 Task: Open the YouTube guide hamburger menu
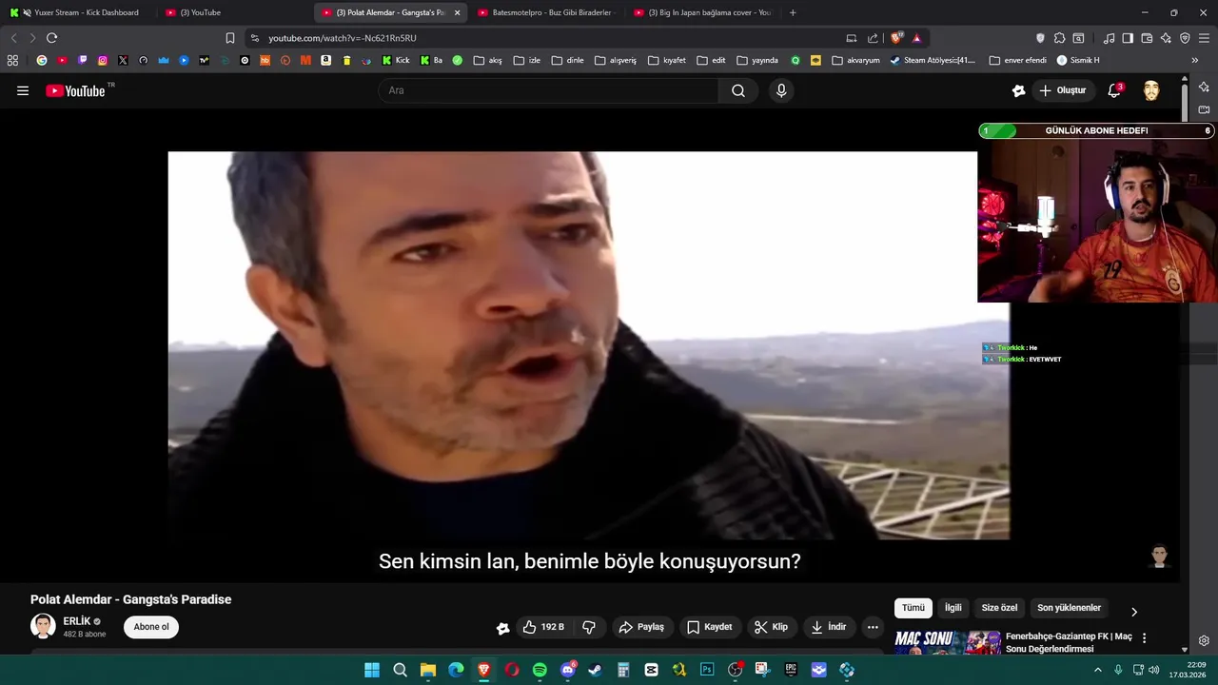23,90
